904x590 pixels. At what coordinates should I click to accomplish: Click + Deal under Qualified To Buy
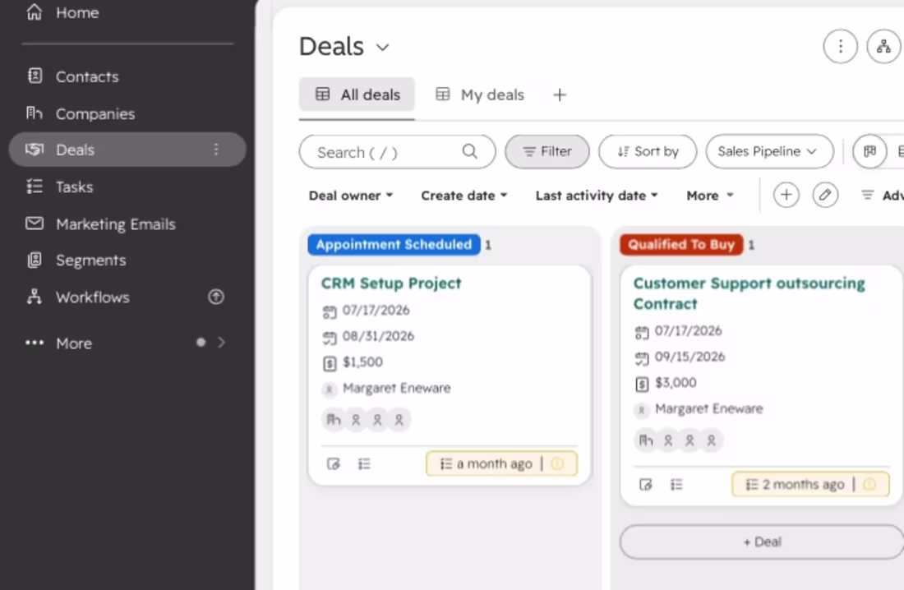click(762, 542)
